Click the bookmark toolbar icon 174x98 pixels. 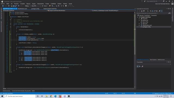tap(66, 6)
